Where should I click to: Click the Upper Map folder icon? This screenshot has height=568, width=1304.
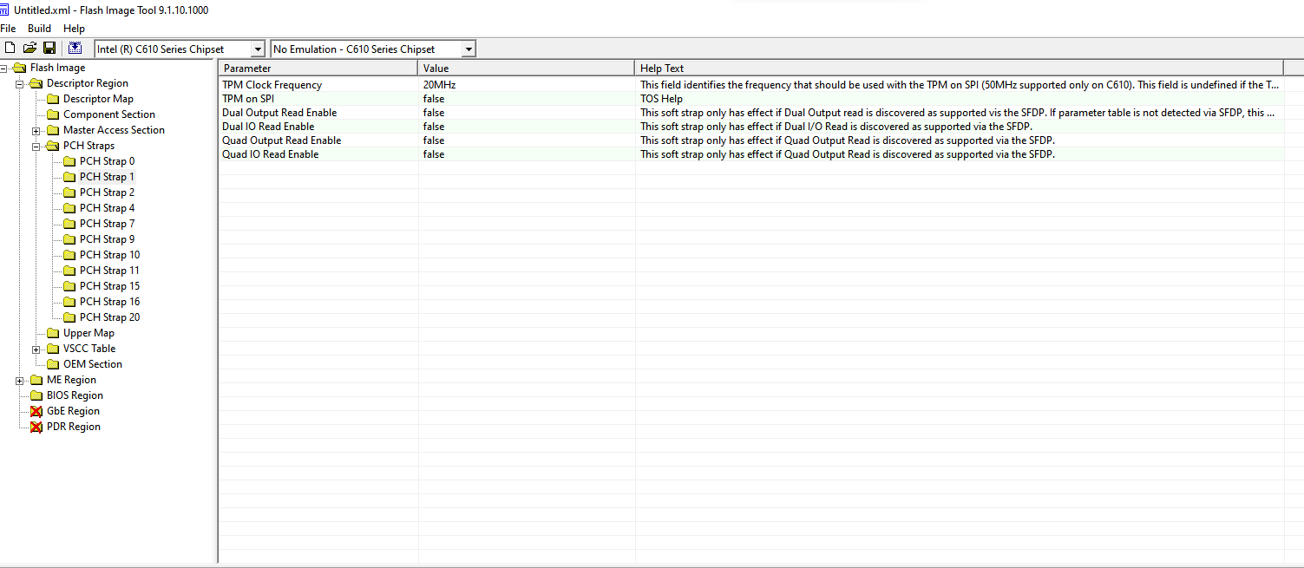(53, 333)
